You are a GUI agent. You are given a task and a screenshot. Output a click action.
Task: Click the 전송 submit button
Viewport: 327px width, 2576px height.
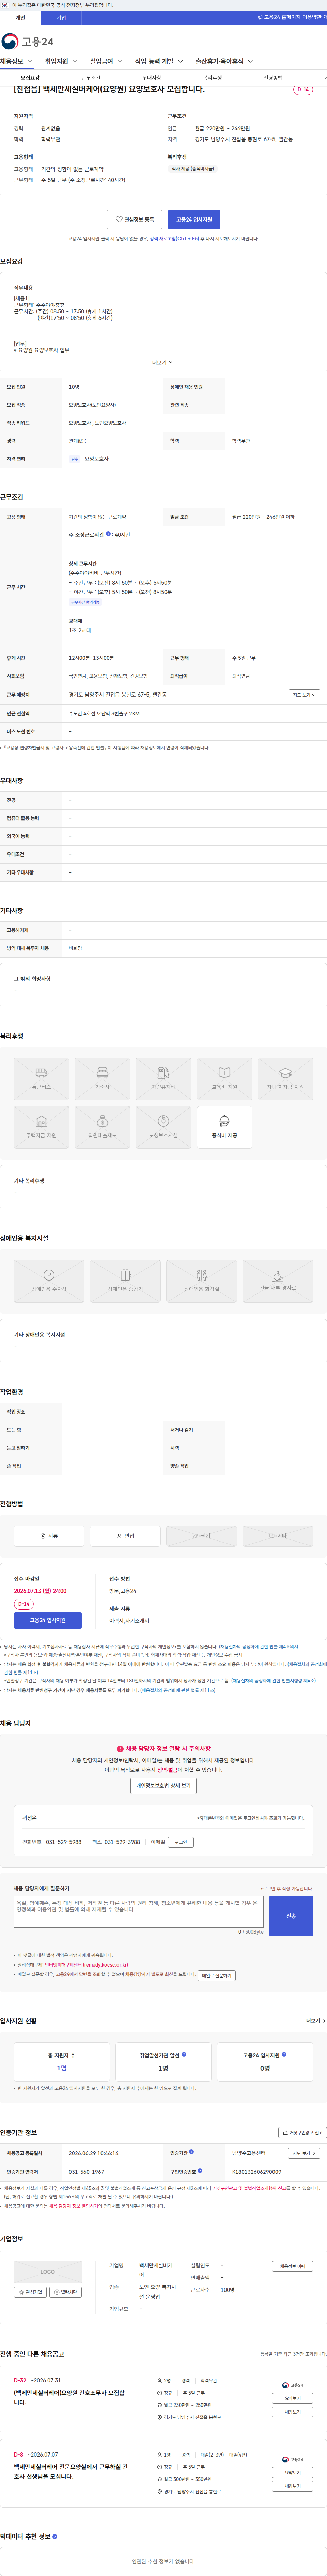coord(291,1916)
